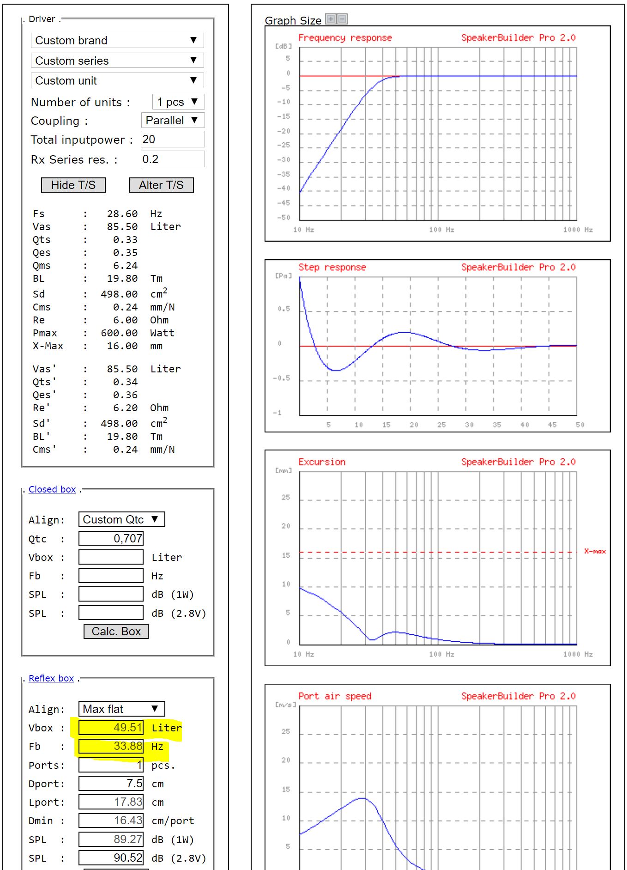
Task: Click the Closed box Qtc field
Action: [111, 538]
